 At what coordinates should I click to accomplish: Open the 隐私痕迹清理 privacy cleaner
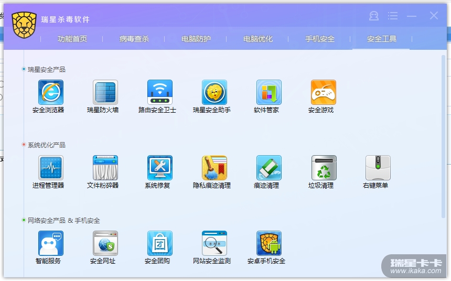click(x=214, y=168)
